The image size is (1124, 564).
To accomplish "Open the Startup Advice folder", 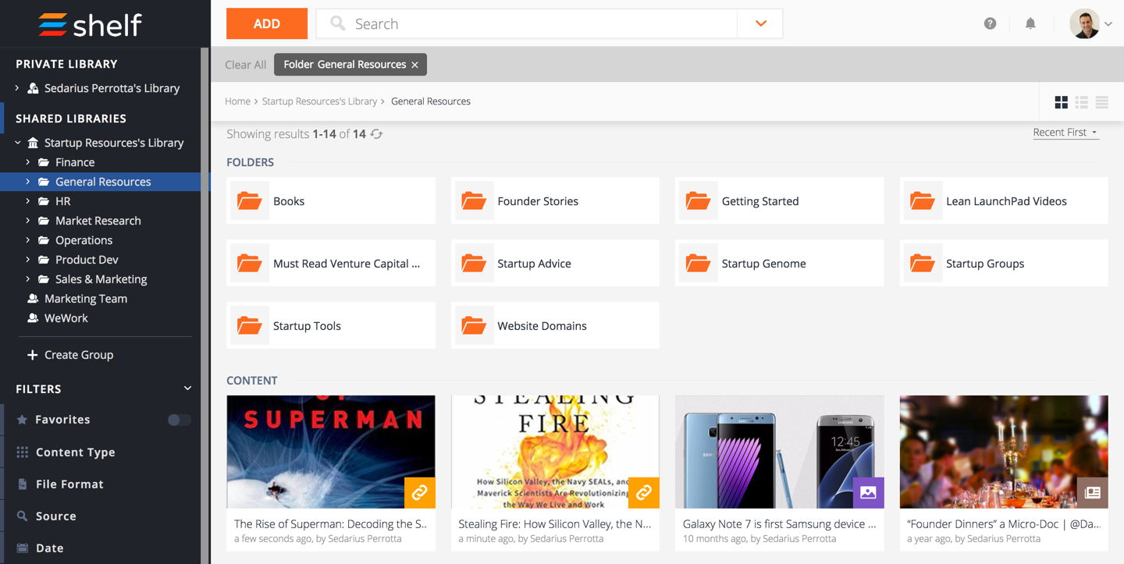I will 555,263.
